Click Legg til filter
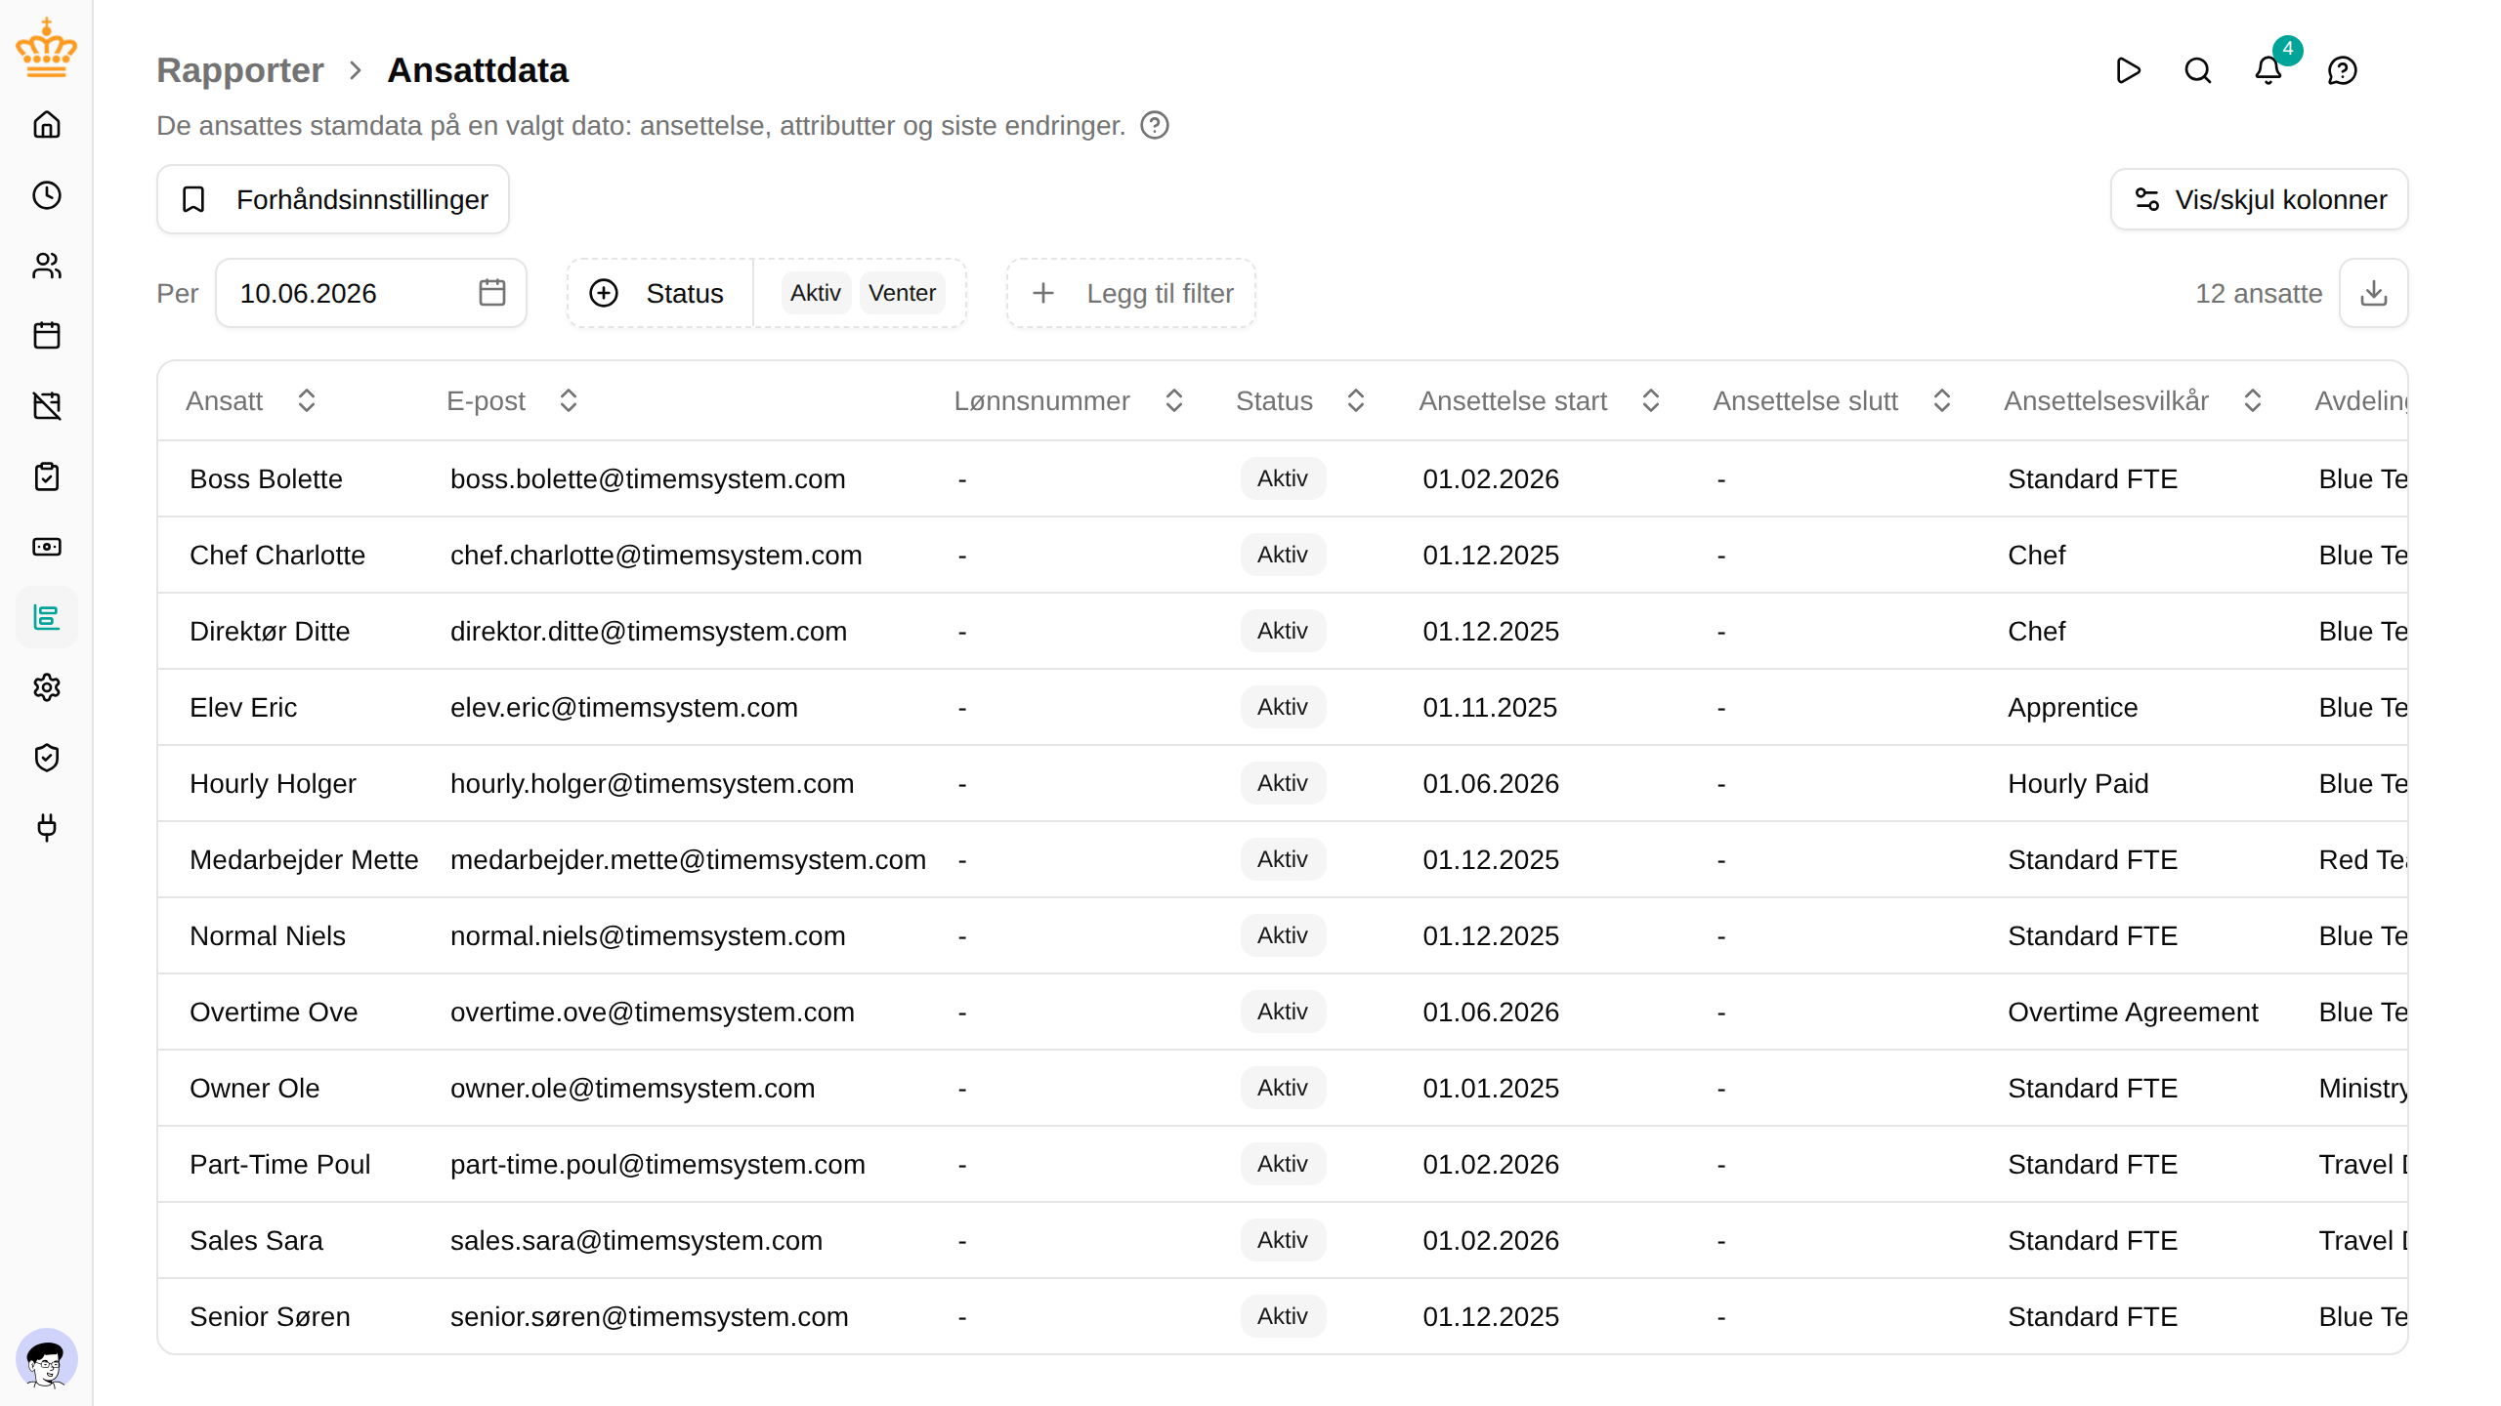The width and height of the screenshot is (2501, 1406). pyautogui.click(x=1131, y=293)
